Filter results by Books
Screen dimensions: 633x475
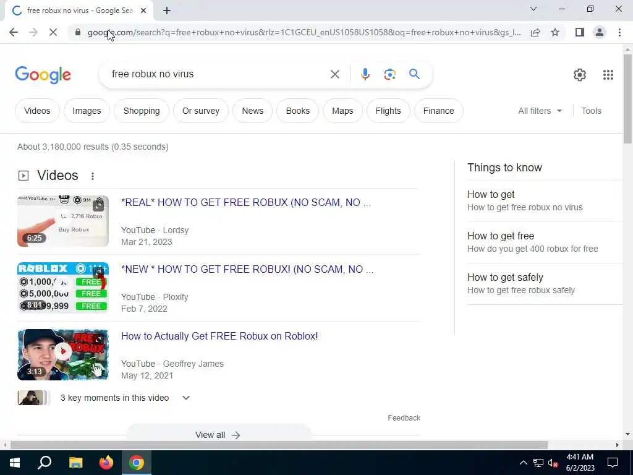pos(297,111)
